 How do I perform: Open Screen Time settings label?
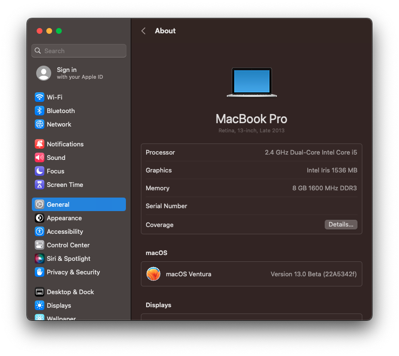click(65, 185)
